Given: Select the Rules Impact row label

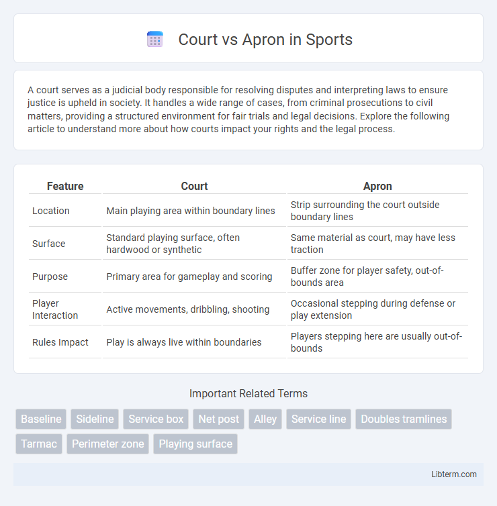Looking at the screenshot, I should pos(60,342).
